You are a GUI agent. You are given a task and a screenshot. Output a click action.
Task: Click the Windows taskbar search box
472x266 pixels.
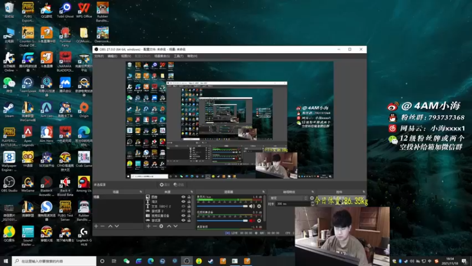click(54, 261)
